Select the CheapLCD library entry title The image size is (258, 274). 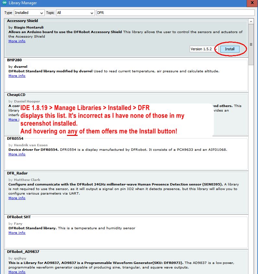point(16,95)
